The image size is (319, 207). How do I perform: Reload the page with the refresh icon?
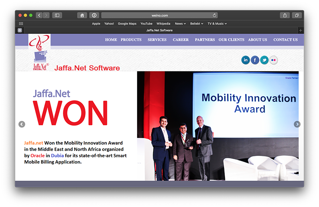(215, 15)
